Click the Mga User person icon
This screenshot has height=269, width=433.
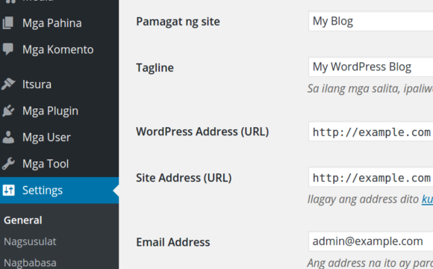pyautogui.click(x=8, y=137)
